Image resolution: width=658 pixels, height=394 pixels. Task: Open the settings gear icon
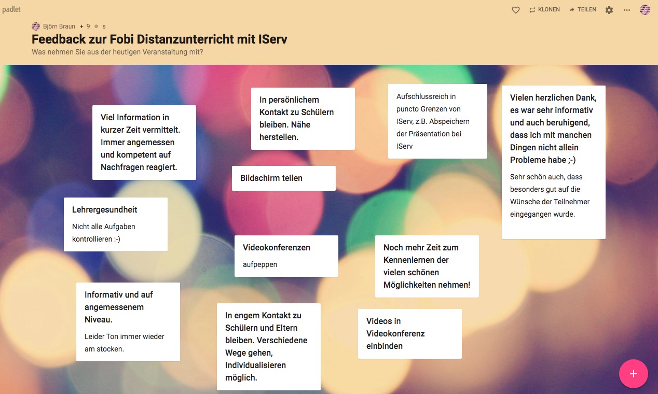click(609, 10)
